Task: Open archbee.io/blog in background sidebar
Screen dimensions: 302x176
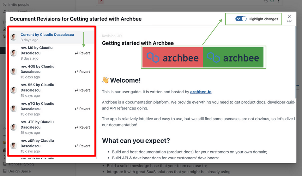Action: [x=21, y=164]
